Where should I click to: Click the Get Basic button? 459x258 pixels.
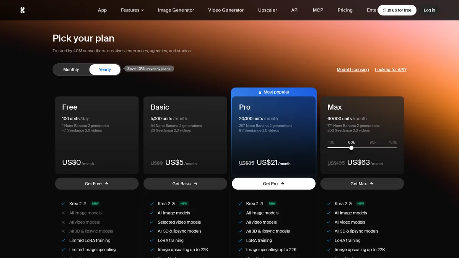pos(185,183)
